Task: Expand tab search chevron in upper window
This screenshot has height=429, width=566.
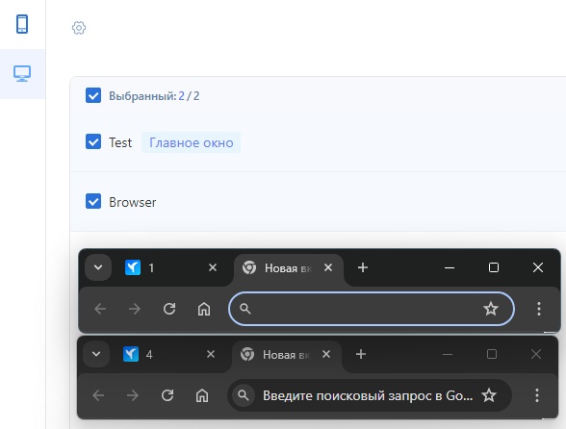Action: click(98, 267)
